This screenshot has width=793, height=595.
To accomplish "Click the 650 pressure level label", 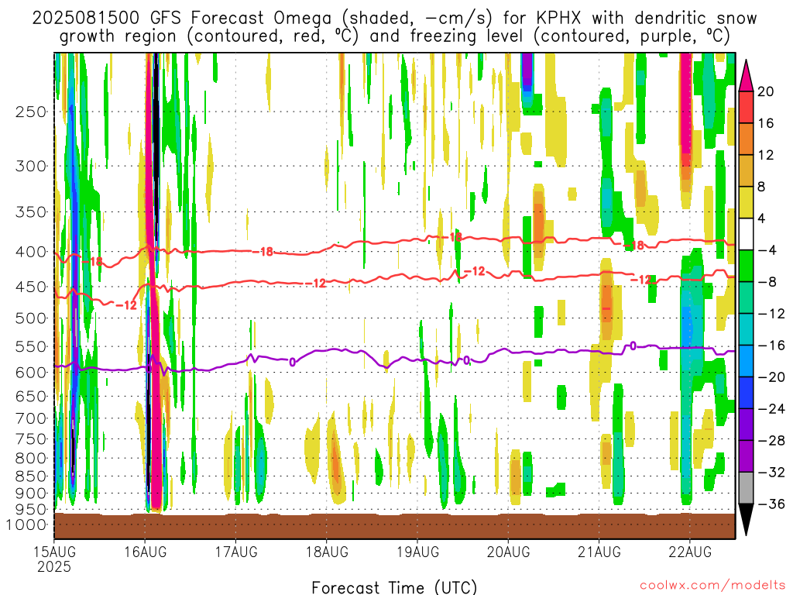I will (31, 396).
